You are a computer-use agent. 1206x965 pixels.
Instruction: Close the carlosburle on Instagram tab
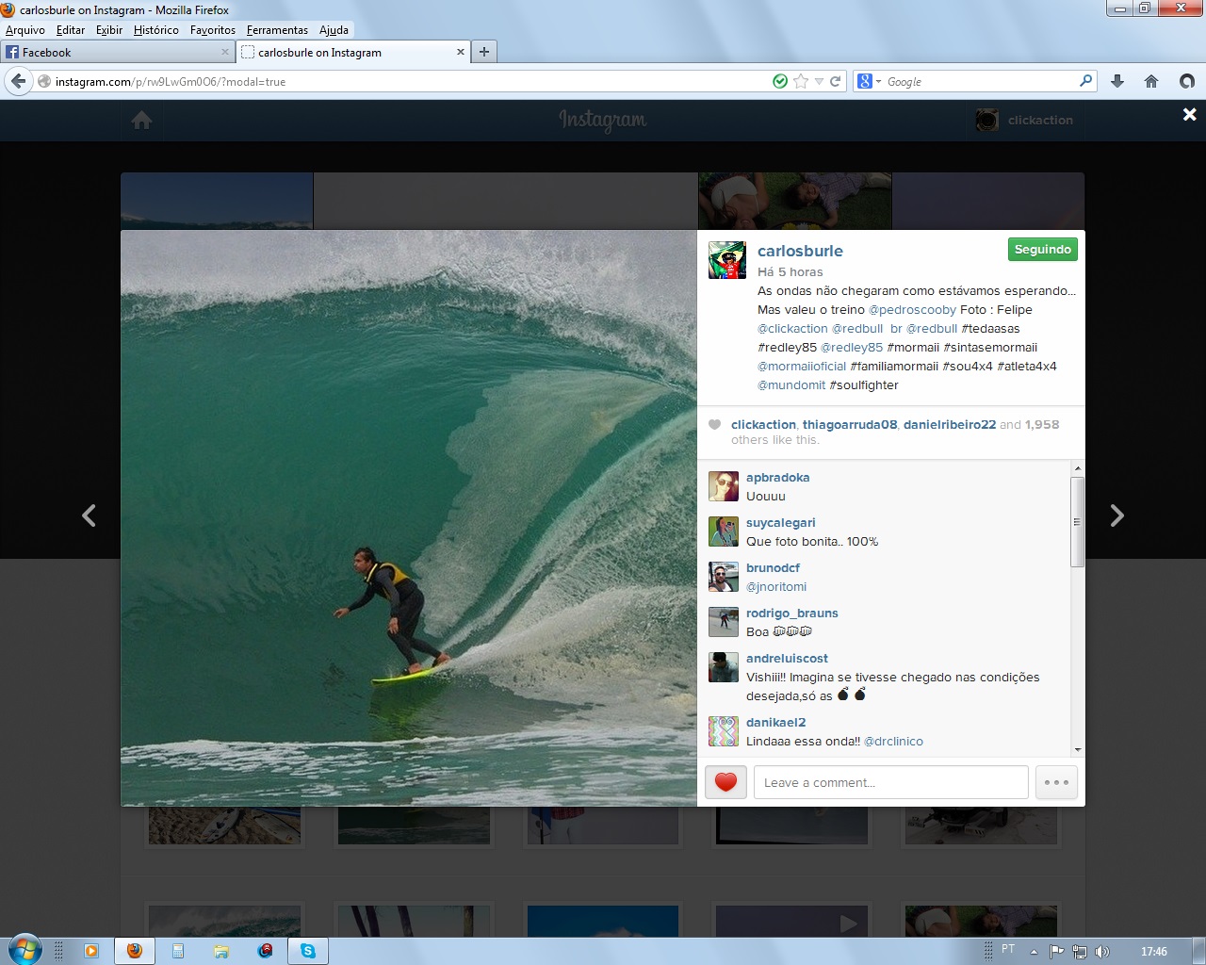pos(461,52)
